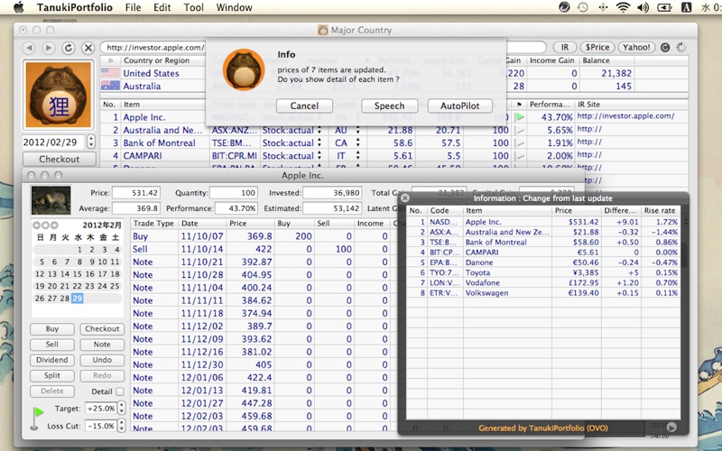Click the raccoon photo in Apple Inc. window
The image size is (722, 451).
(51, 200)
